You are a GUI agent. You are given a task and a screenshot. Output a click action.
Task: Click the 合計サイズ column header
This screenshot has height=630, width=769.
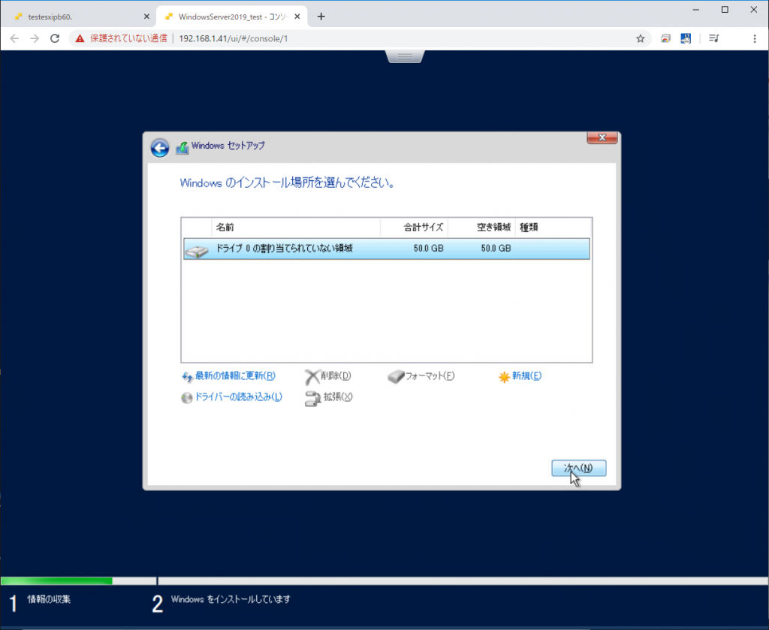[415, 228]
